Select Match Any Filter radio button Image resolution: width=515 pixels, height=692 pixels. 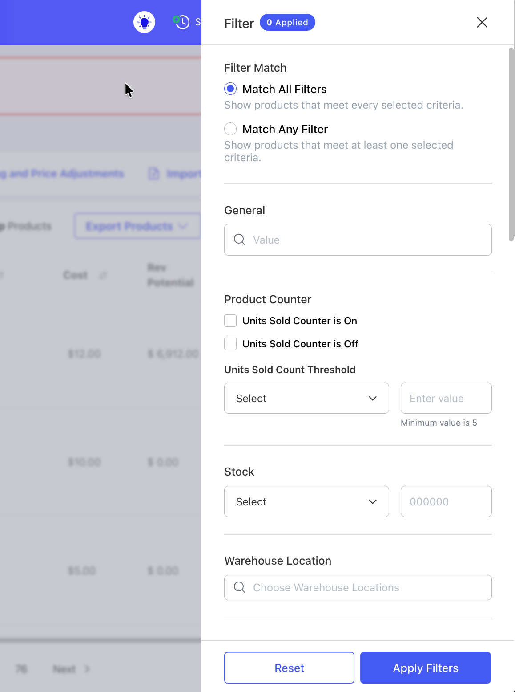[230, 129]
